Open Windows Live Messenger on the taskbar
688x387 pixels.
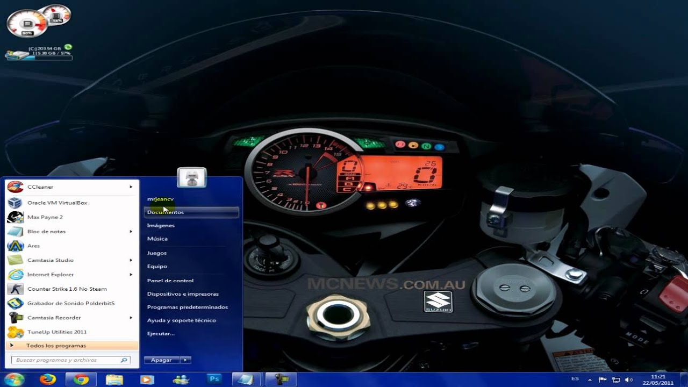click(x=181, y=379)
